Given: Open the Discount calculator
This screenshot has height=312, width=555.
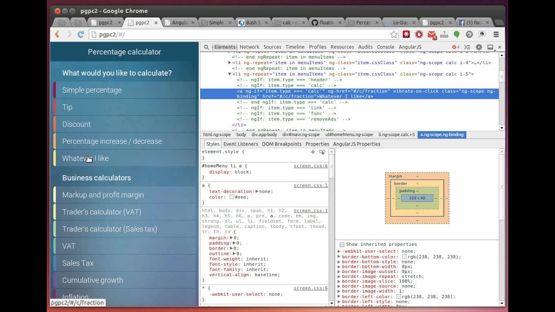Looking at the screenshot, I should (124, 124).
